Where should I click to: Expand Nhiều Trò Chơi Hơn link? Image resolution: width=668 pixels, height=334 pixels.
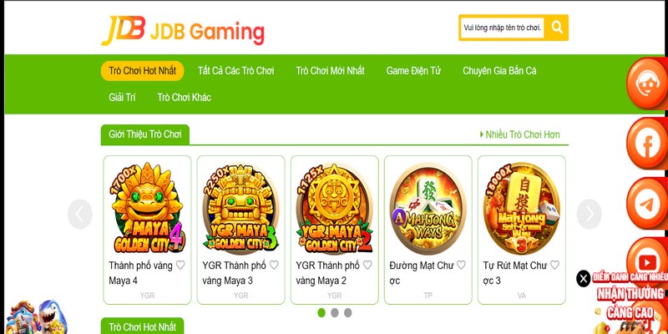(519, 134)
